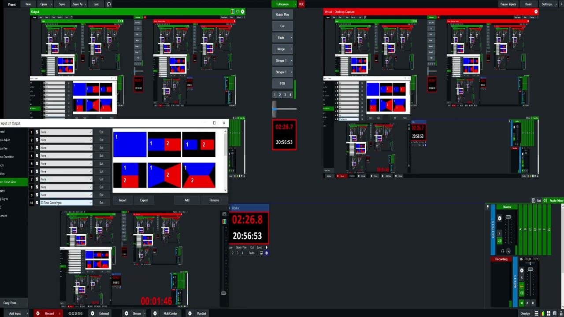The image size is (564, 317).
Task: Open ROLIK-TOYO audio settings gear
Action: tap(522, 270)
